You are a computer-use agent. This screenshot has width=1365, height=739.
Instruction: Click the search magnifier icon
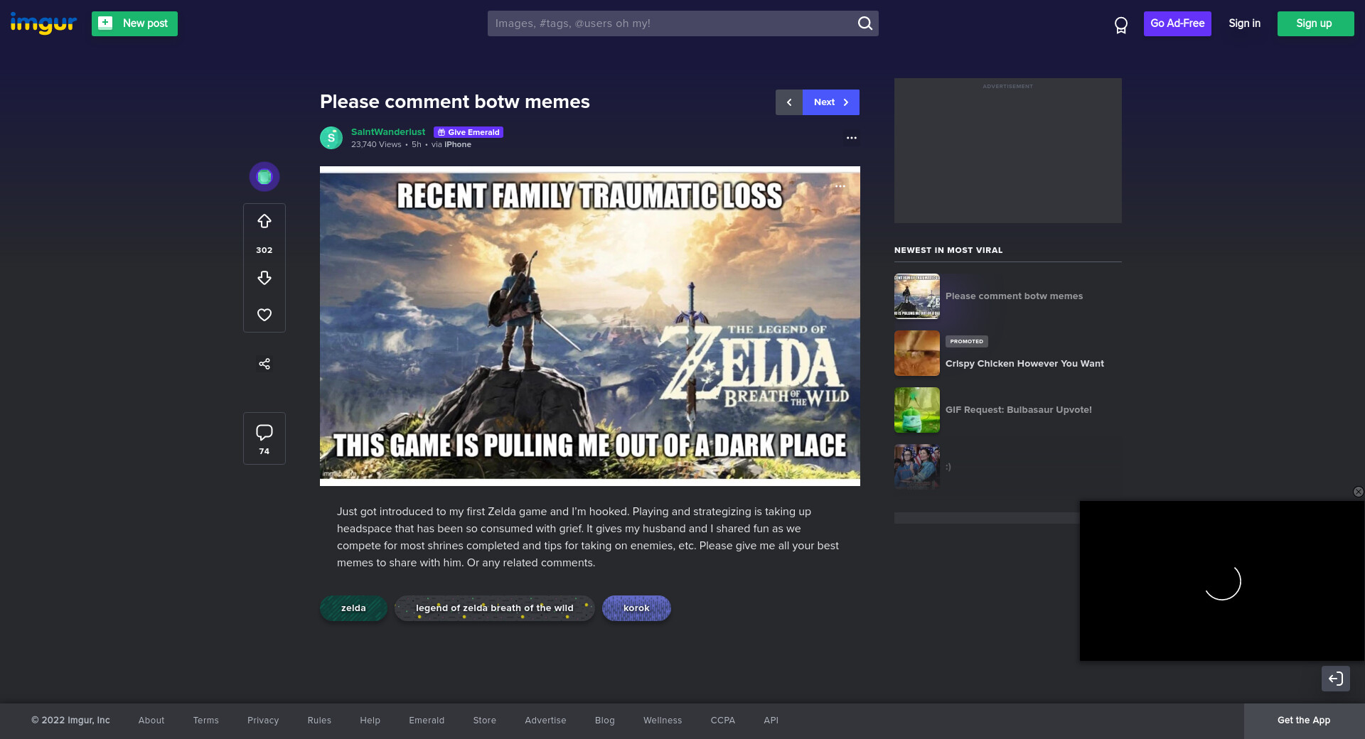864,23
